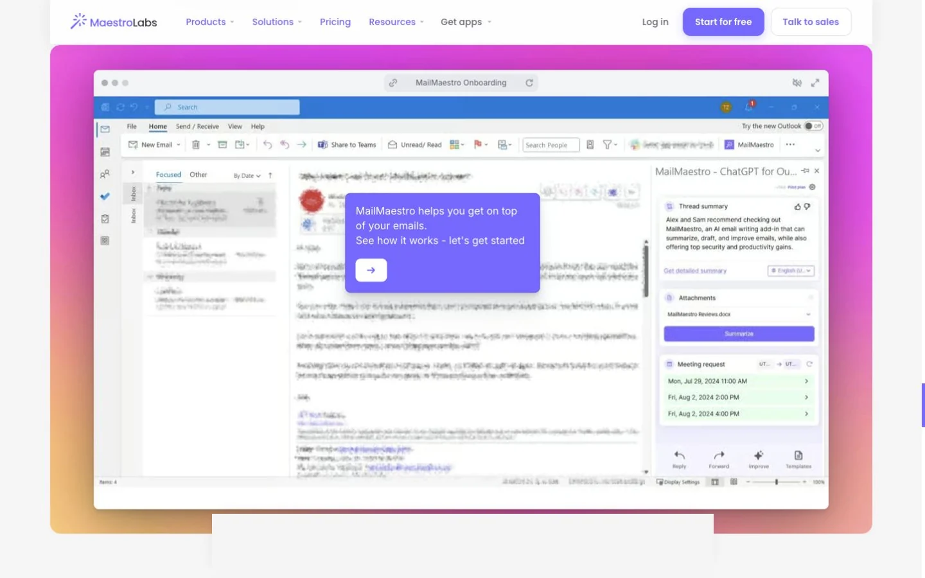The height and width of the screenshot is (578, 925).
Task: Click the Outlook Search field
Action: pos(227,107)
